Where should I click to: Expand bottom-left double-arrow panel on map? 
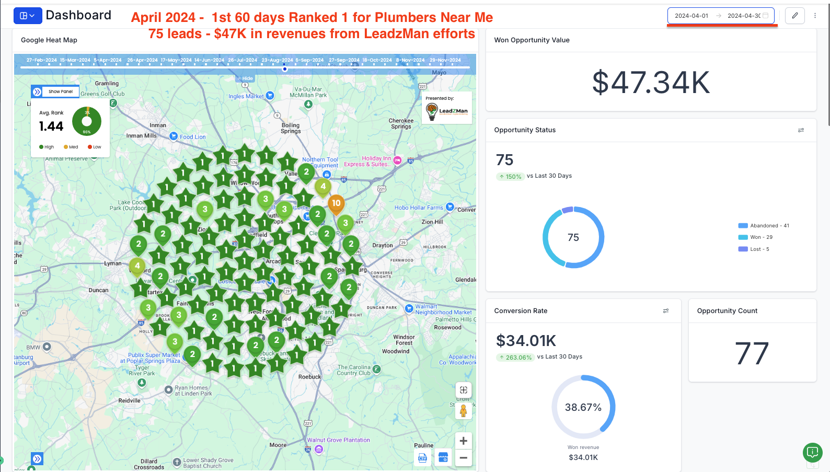point(37,459)
